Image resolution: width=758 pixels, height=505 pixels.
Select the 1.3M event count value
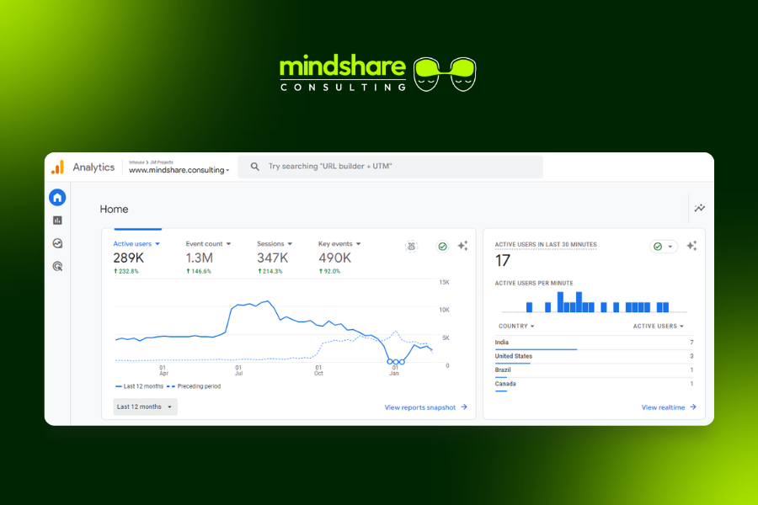click(x=199, y=258)
